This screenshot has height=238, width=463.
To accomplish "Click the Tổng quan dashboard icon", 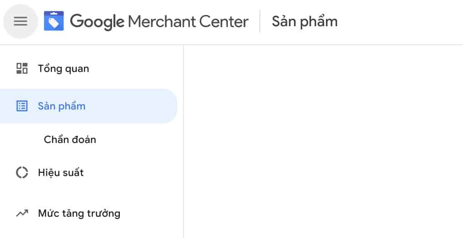I will pos(22,68).
